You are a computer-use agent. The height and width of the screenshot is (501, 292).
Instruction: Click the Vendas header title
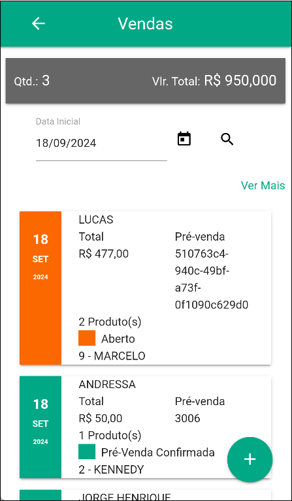[x=145, y=23]
